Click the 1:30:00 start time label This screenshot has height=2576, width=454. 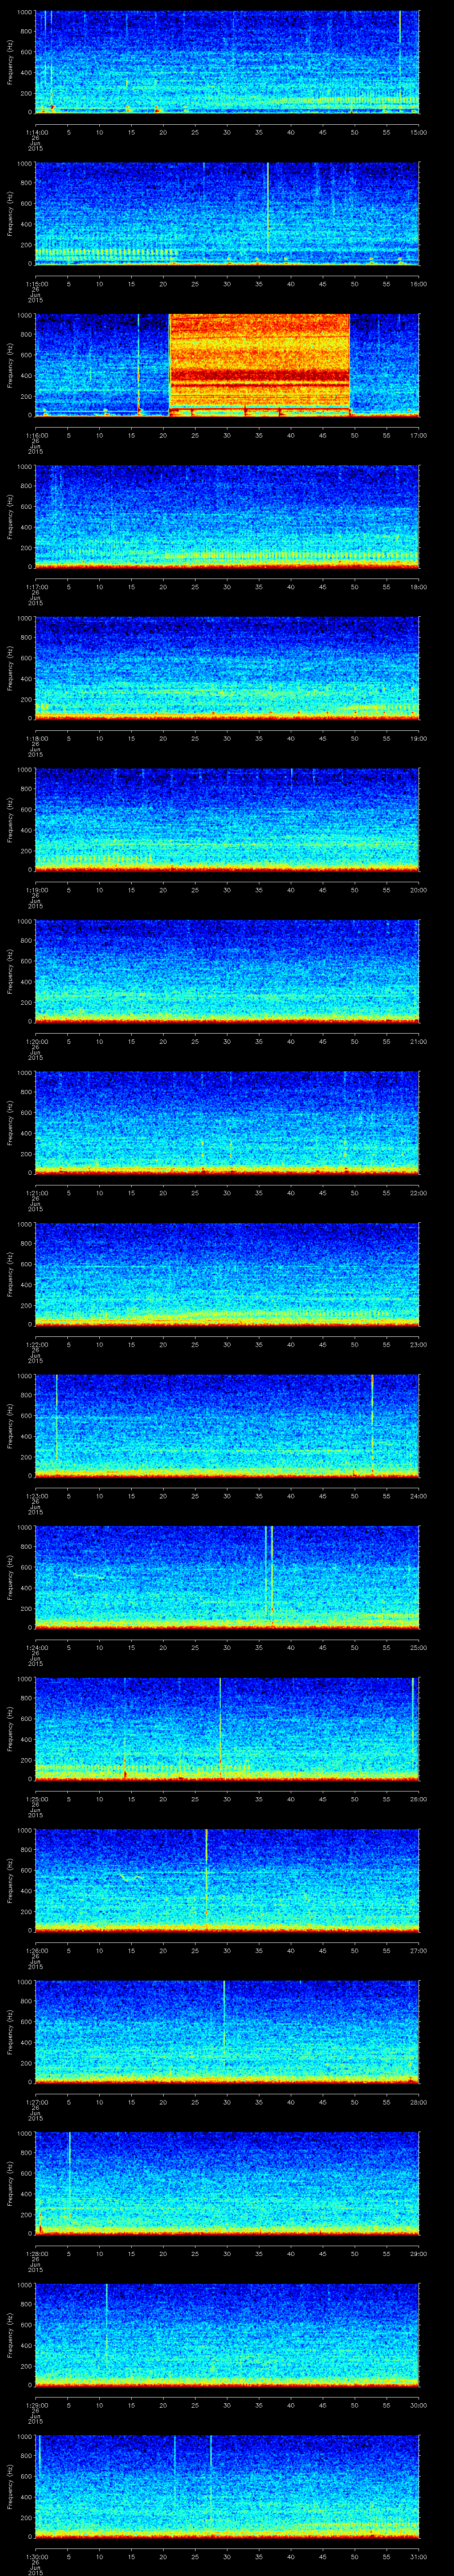point(36,2556)
